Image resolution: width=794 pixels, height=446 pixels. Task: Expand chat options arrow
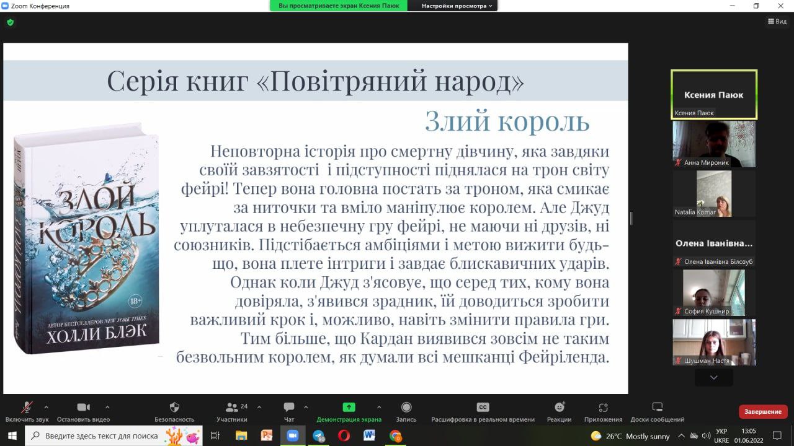coord(306,407)
